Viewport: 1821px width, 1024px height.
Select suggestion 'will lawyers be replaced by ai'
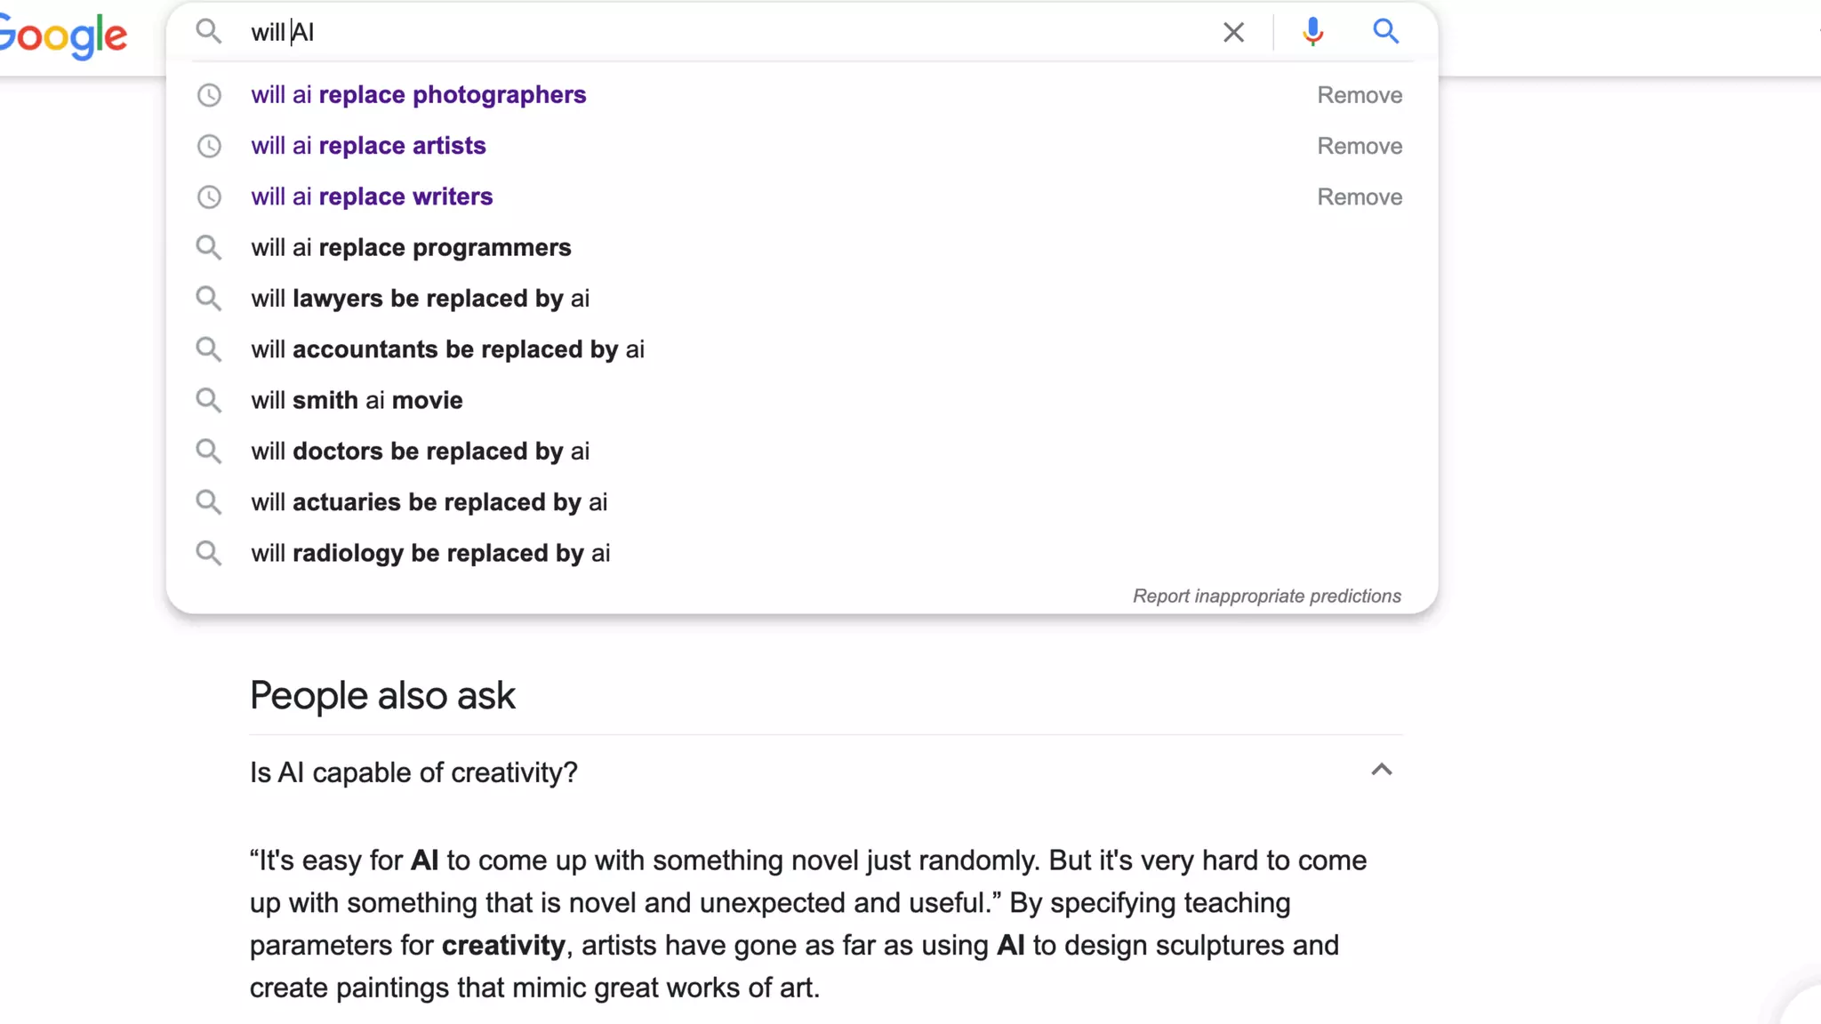pos(420,299)
